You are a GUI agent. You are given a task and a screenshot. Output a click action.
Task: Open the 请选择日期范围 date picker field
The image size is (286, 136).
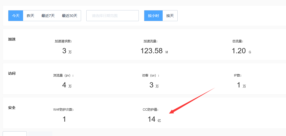pos(112,16)
